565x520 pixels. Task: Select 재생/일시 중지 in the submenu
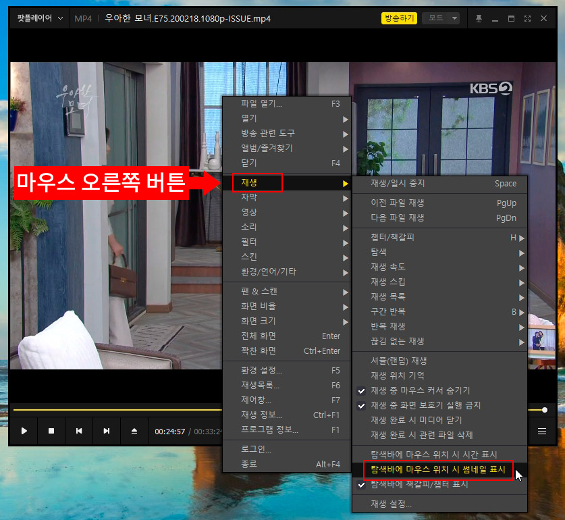pyautogui.click(x=439, y=184)
